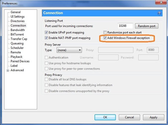Tick the proxy Authentication checkbox

pyautogui.click(x=46, y=57)
